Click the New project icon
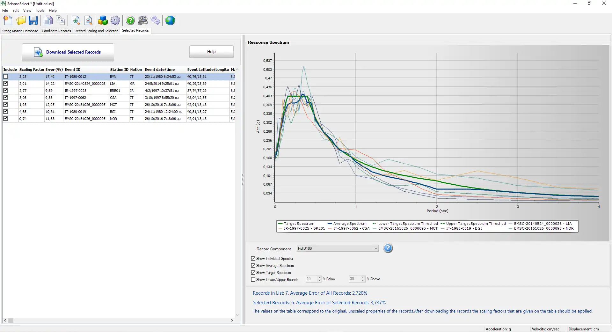Viewport: 612px width, 332px height. (8, 21)
